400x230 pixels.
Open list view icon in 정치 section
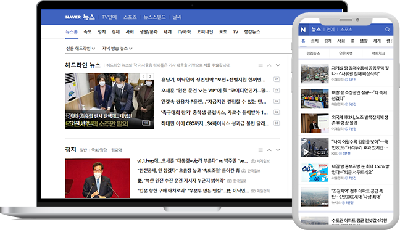(260, 150)
